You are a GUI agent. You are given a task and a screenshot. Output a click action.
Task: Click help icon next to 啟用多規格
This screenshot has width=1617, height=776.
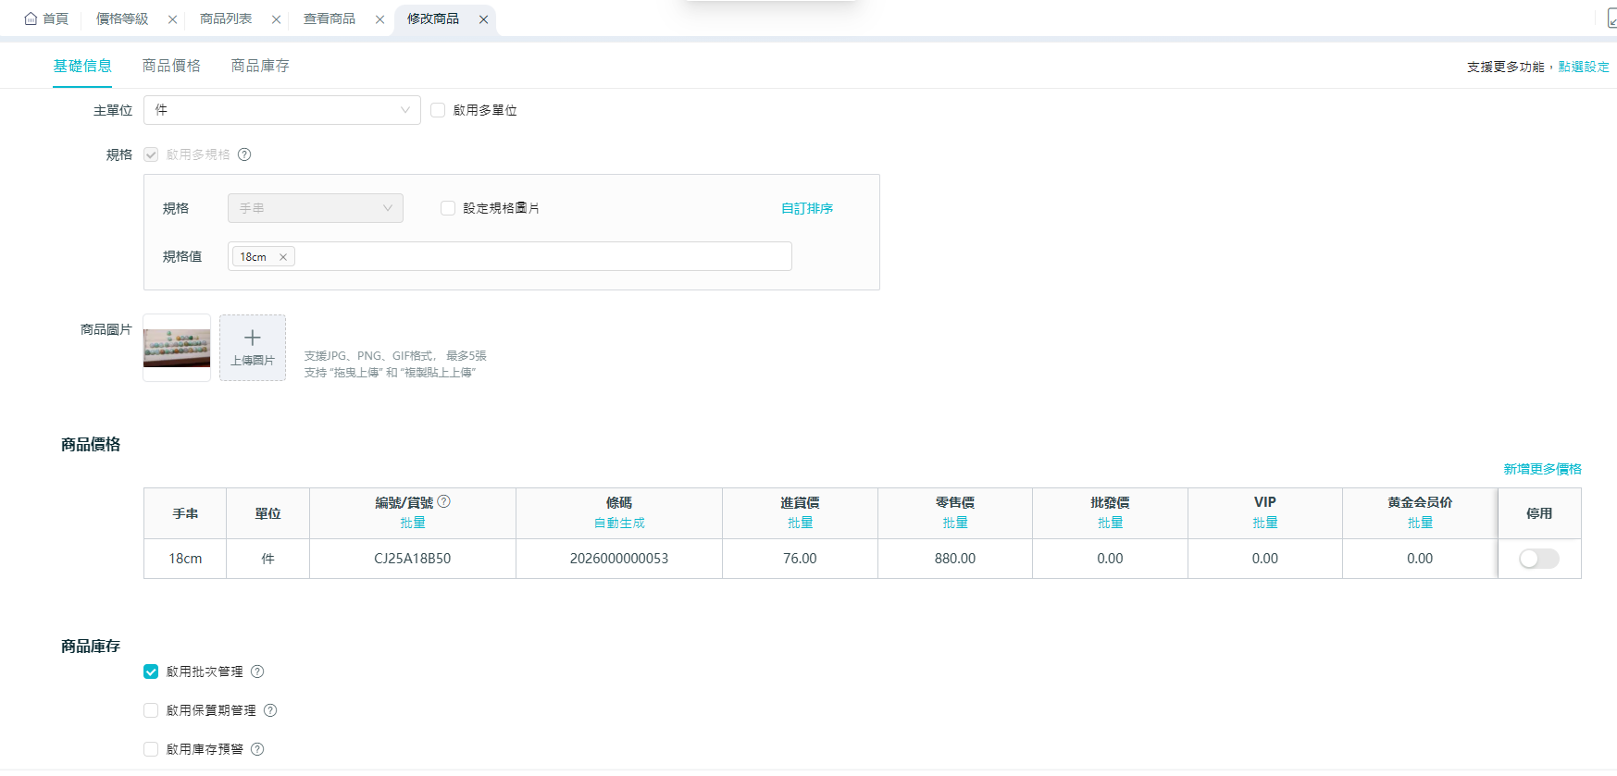244,154
